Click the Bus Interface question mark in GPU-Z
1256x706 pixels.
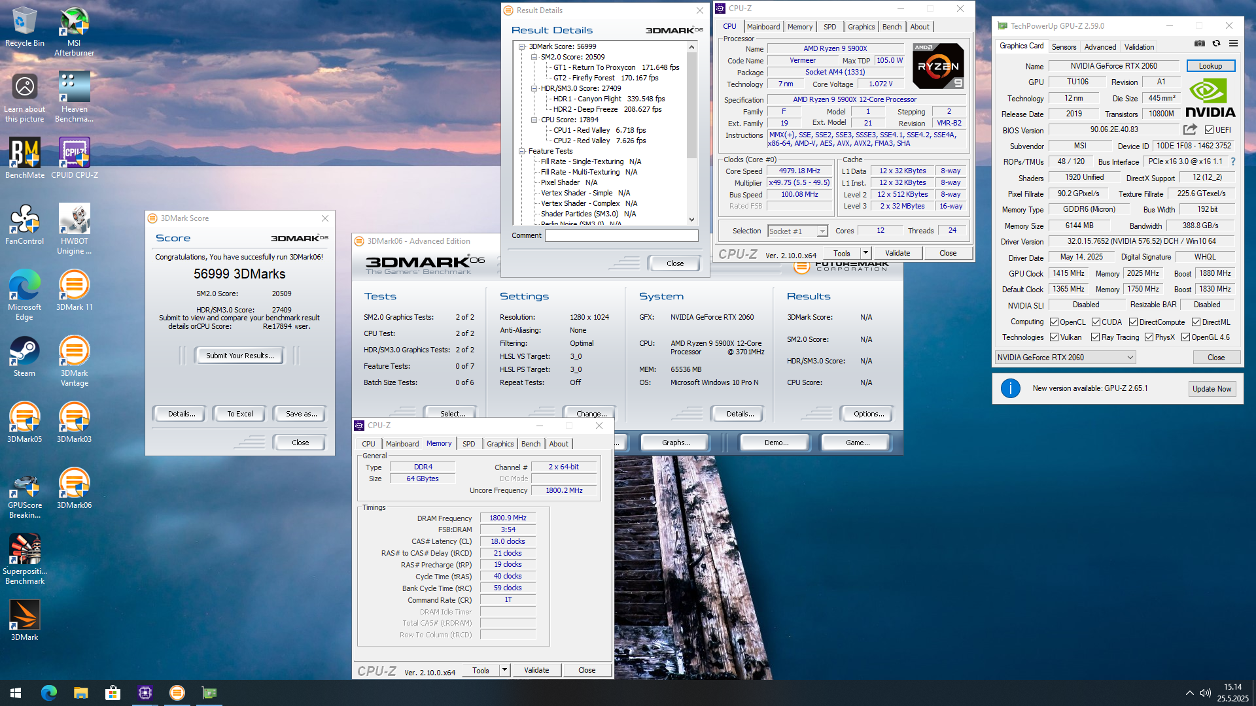pos(1233,161)
